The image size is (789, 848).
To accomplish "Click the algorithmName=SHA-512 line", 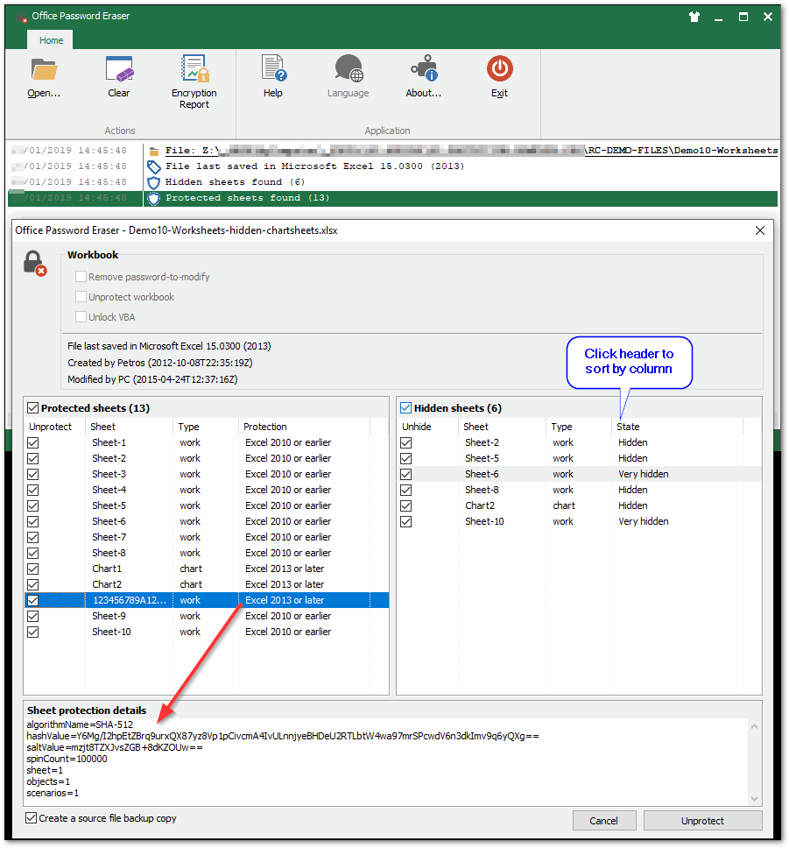I will (80, 724).
